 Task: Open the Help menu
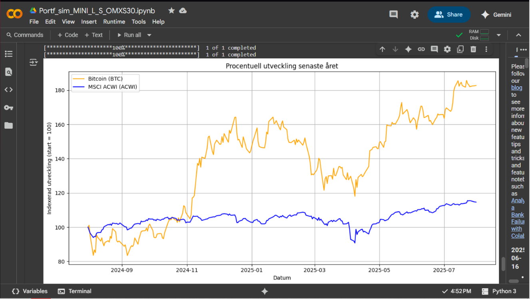[x=158, y=22]
